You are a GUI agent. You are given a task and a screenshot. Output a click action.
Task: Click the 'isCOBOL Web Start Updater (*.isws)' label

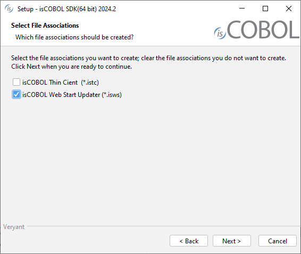click(x=72, y=95)
